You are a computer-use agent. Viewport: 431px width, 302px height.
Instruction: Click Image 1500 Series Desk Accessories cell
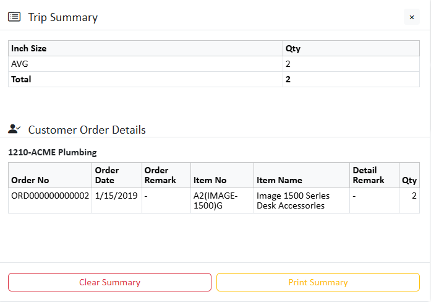(293, 201)
